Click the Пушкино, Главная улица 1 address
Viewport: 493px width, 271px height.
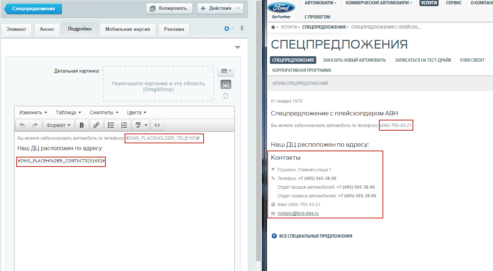(x=304, y=170)
